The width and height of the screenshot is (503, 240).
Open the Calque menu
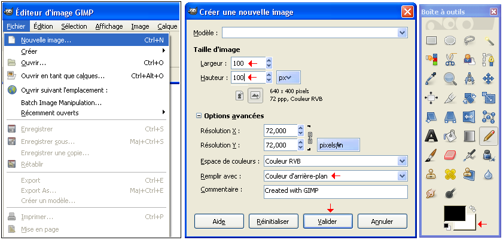point(167,26)
